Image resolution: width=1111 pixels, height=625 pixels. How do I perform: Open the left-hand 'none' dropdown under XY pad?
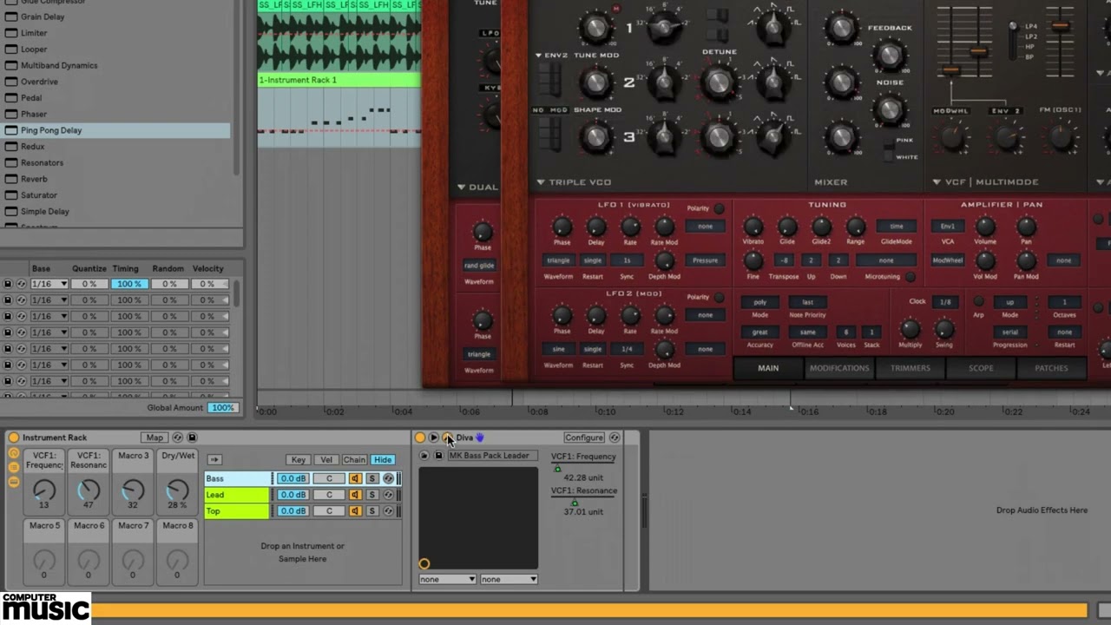pos(448,579)
